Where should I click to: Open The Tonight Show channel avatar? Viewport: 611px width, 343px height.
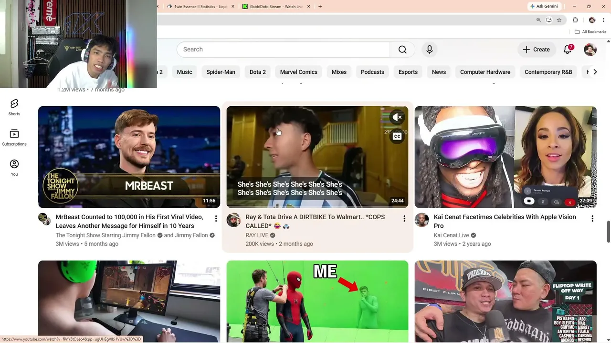click(x=45, y=220)
